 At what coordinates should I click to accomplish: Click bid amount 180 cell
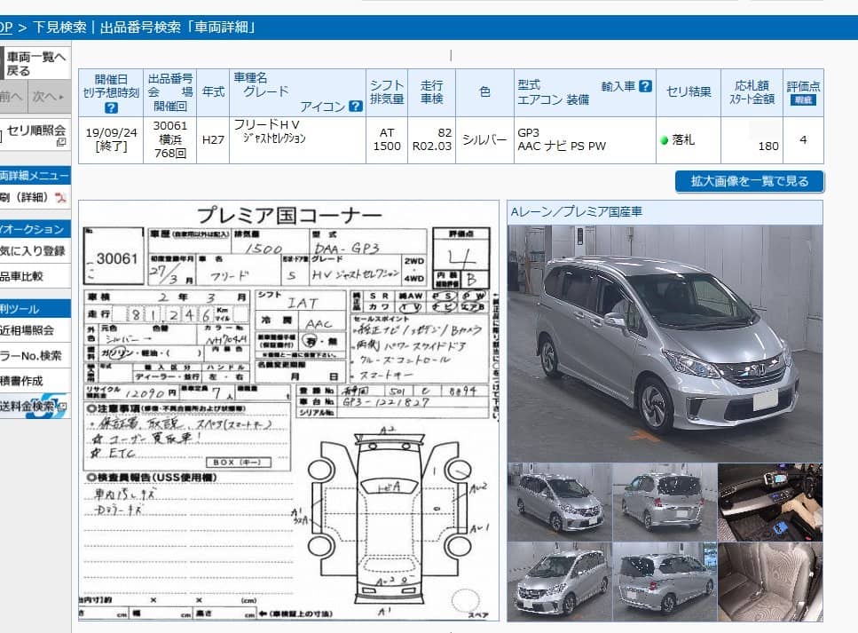[752, 139]
